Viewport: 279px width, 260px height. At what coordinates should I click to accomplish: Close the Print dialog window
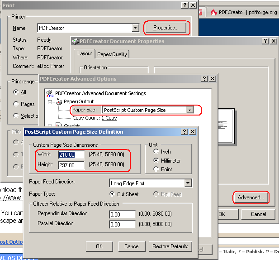click(193, 5)
